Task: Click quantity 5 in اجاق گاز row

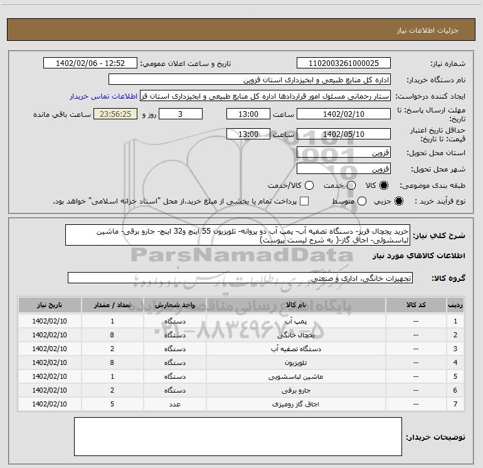Action: (112, 404)
